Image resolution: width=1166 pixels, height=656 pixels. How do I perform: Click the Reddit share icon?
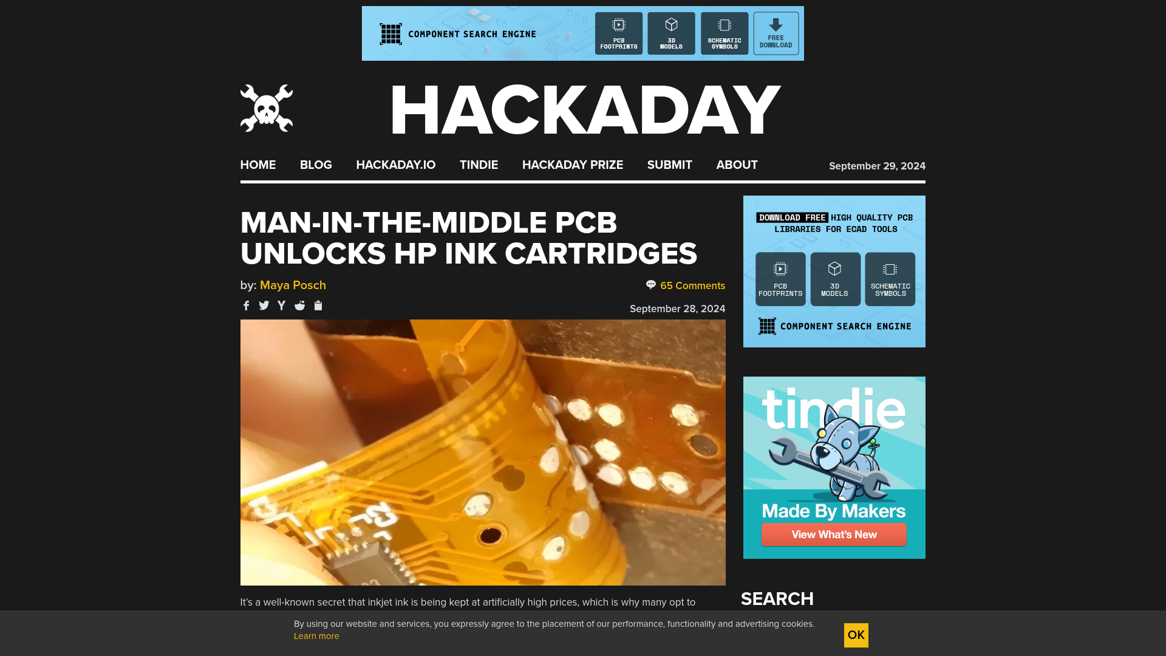pyautogui.click(x=299, y=305)
